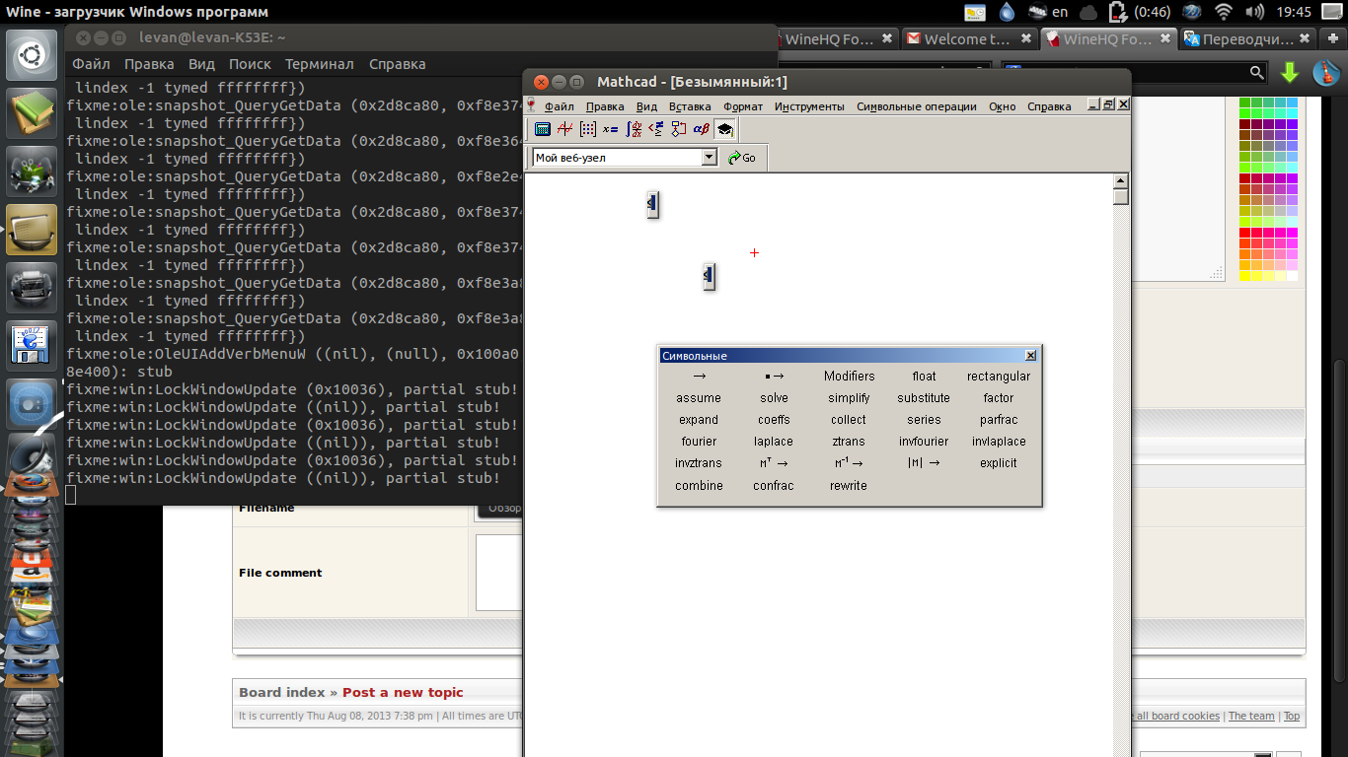This screenshot has width=1348, height=757.
Task: Insert the combine keyword
Action: 699,486
